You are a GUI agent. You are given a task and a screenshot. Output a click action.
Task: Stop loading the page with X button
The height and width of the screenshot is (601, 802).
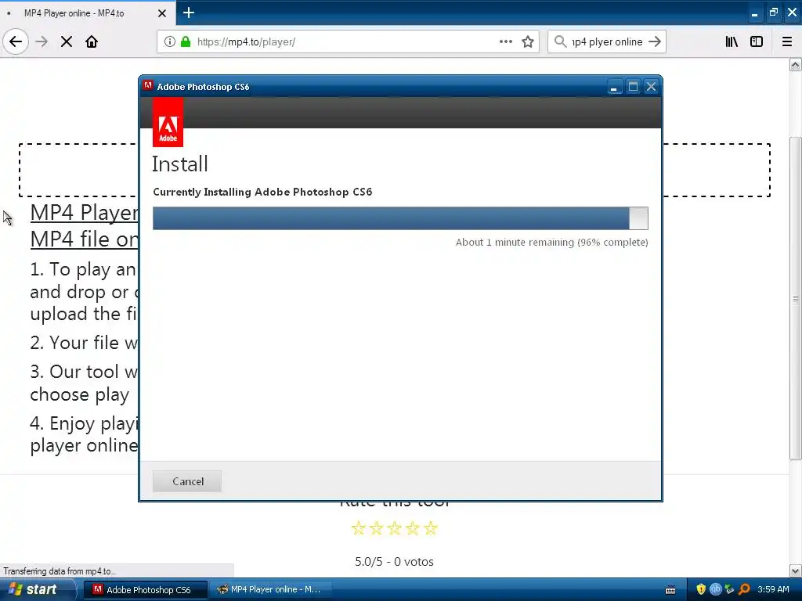pos(67,41)
